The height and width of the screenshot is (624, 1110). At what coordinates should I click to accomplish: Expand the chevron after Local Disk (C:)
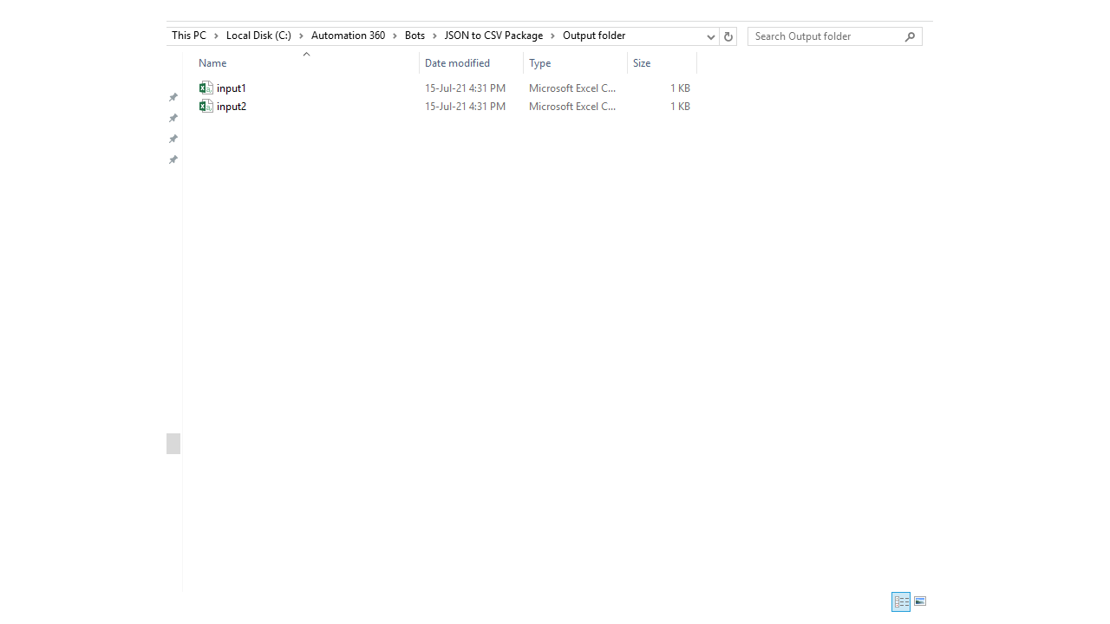click(x=301, y=36)
